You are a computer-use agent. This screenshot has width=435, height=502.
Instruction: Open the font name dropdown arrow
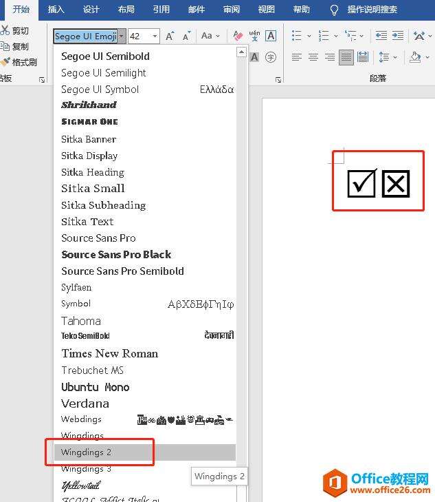click(x=122, y=36)
